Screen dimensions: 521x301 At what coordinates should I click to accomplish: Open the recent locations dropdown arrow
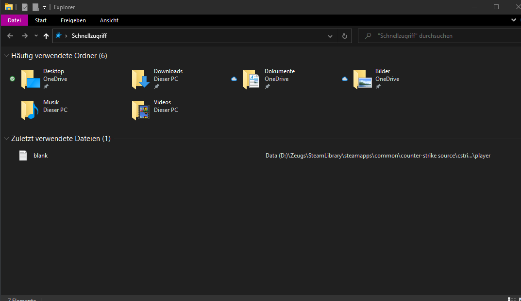[36, 36]
